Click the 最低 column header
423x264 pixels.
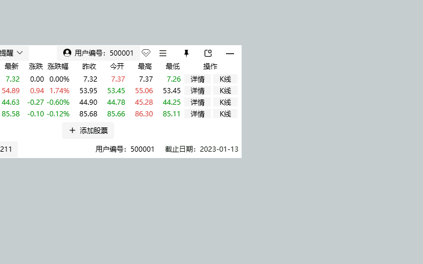[x=173, y=67]
